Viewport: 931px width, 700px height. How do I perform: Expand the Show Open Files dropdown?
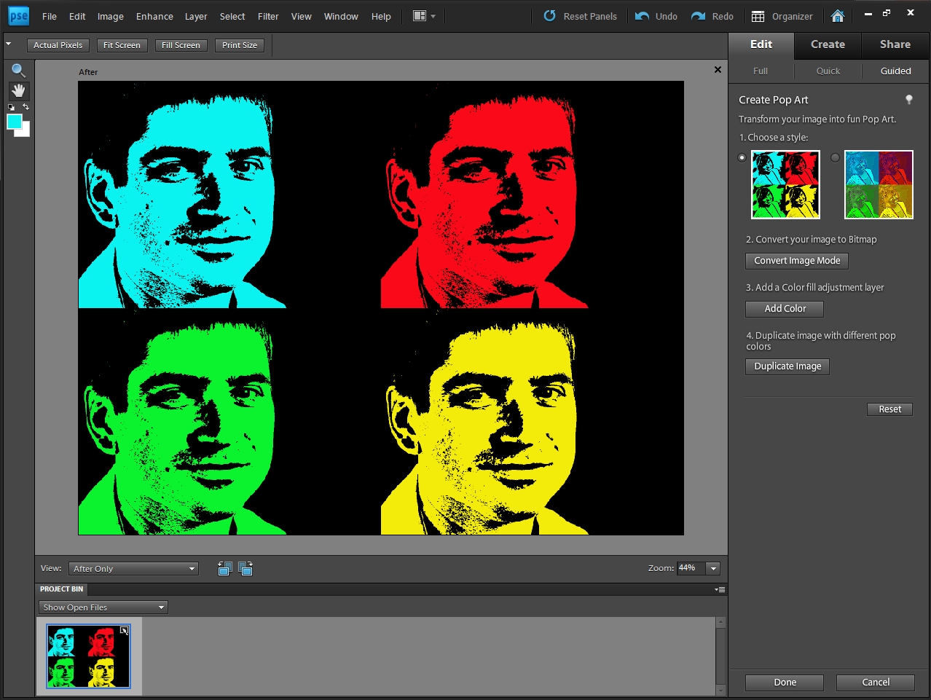coord(103,607)
